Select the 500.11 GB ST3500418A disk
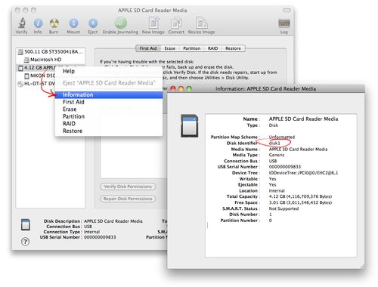Image resolution: width=378 pixels, height=287 pixels. (51, 52)
